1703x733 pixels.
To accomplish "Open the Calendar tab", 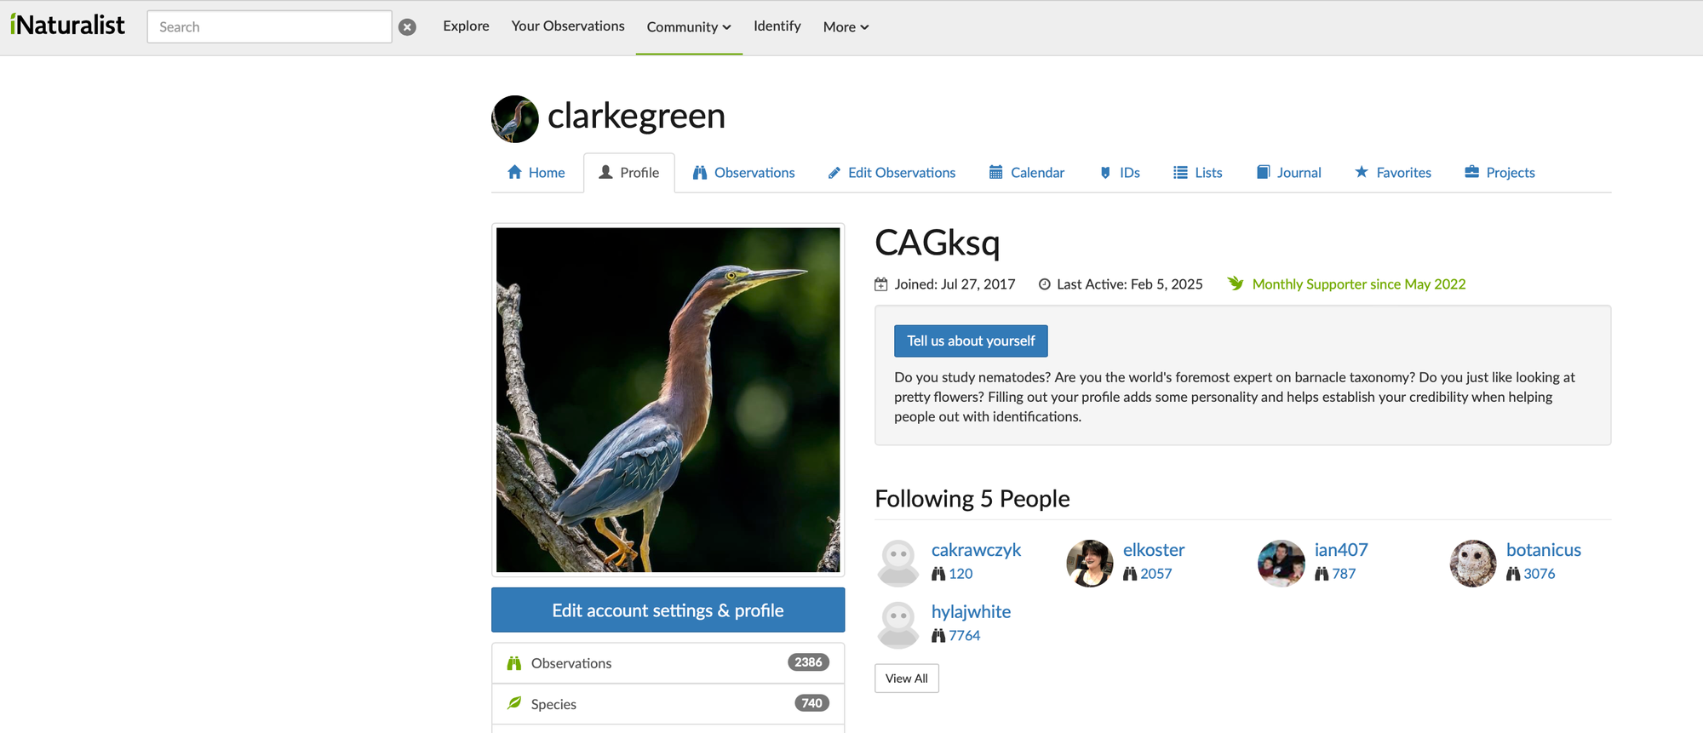I will pyautogui.click(x=1027, y=173).
